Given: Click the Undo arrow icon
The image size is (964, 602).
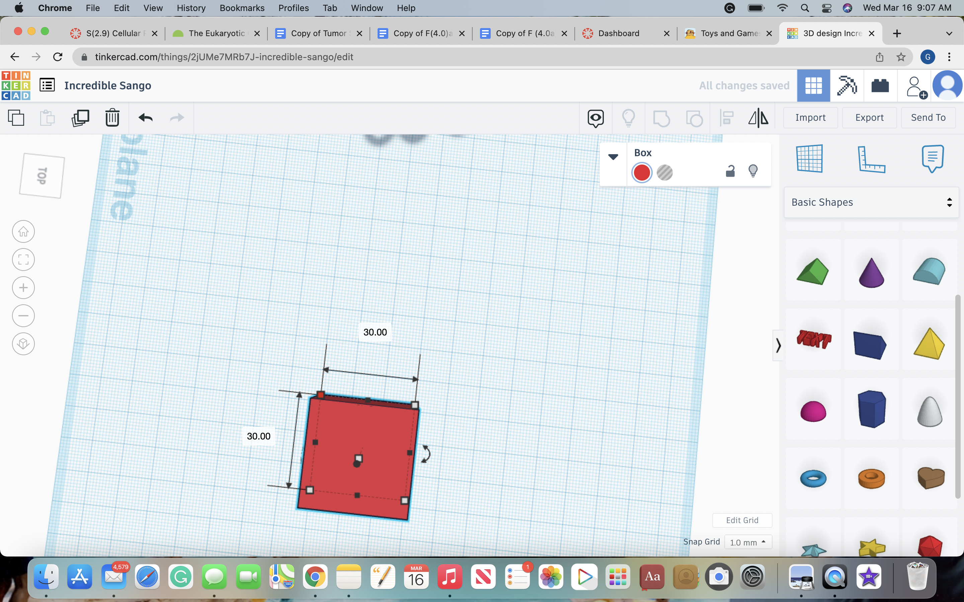Looking at the screenshot, I should (x=145, y=118).
